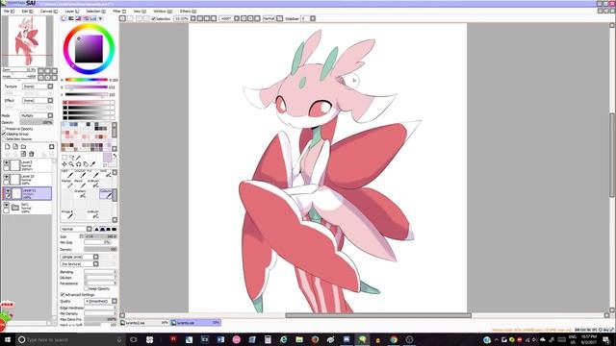Viewport: 616px width, 346px height.
Task: Open the Selection menu
Action: [95, 12]
